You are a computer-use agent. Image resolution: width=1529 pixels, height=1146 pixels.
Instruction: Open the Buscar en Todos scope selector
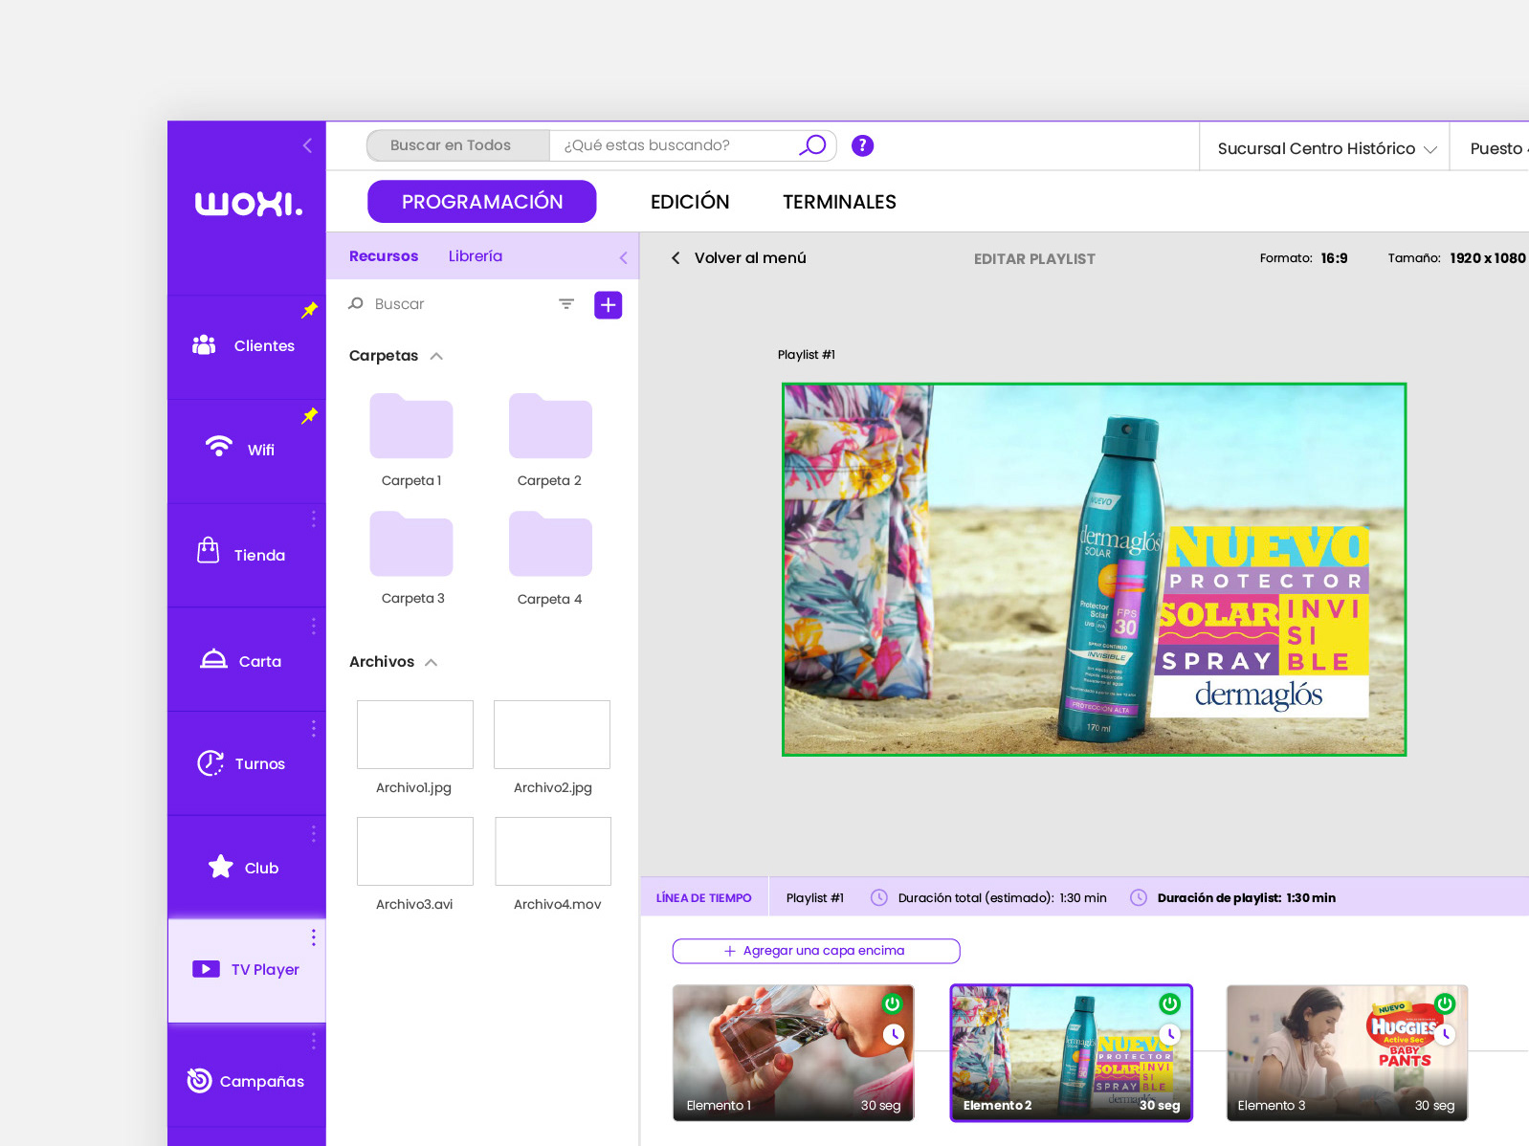[458, 145]
